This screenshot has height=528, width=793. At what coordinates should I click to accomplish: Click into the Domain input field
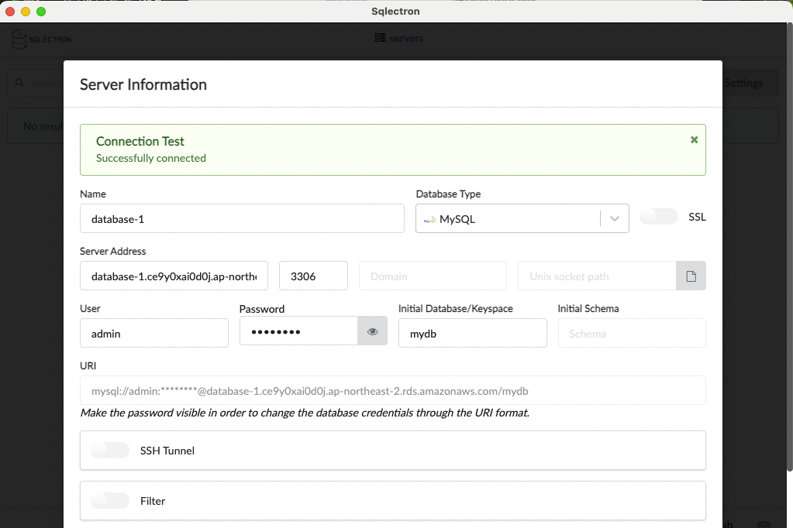pyautogui.click(x=433, y=276)
